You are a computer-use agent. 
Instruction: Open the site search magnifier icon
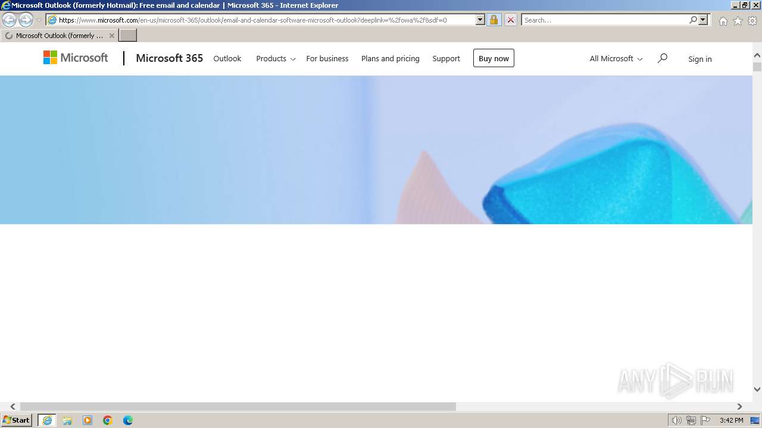(x=662, y=58)
